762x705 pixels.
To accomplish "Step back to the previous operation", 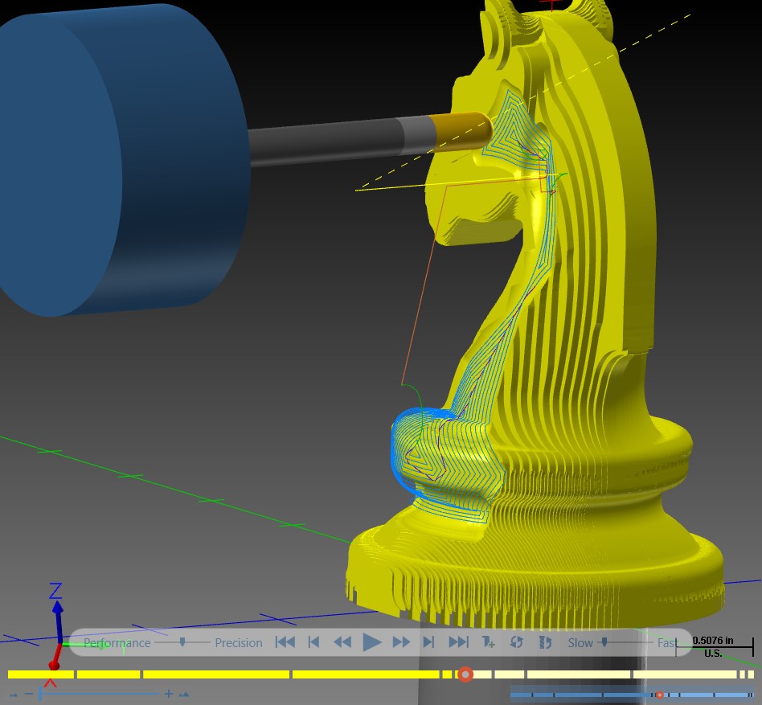I will tap(314, 642).
